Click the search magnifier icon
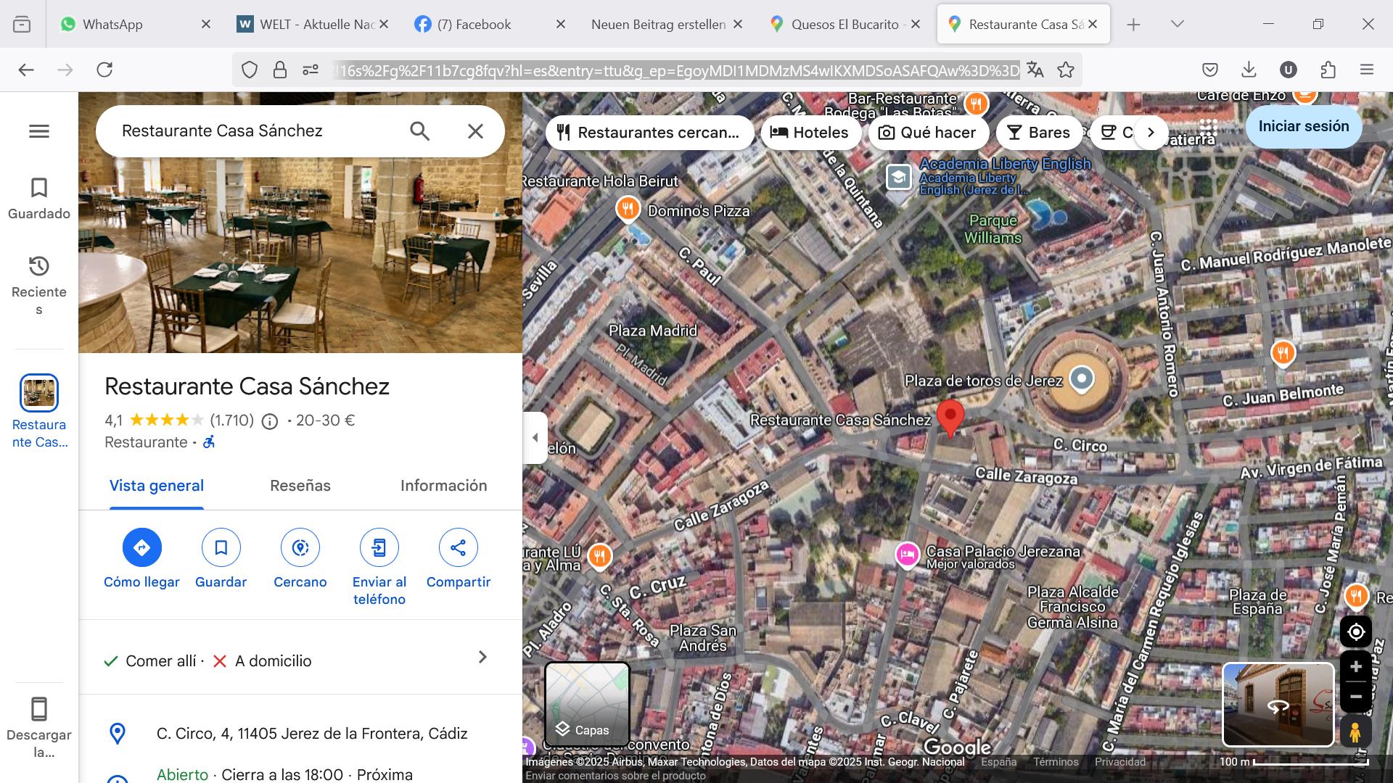 click(x=419, y=131)
